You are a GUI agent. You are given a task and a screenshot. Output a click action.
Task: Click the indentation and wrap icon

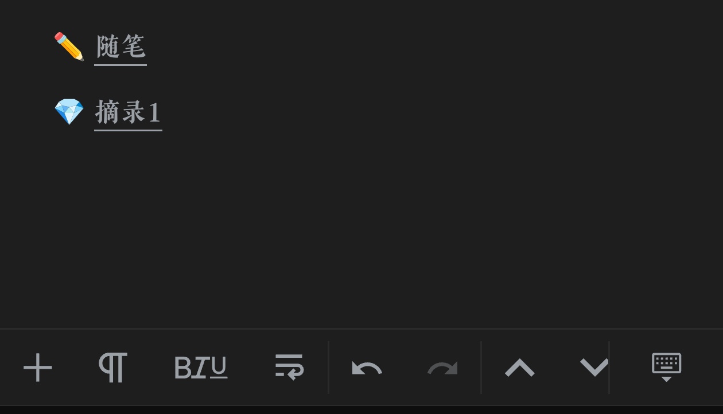tap(289, 368)
